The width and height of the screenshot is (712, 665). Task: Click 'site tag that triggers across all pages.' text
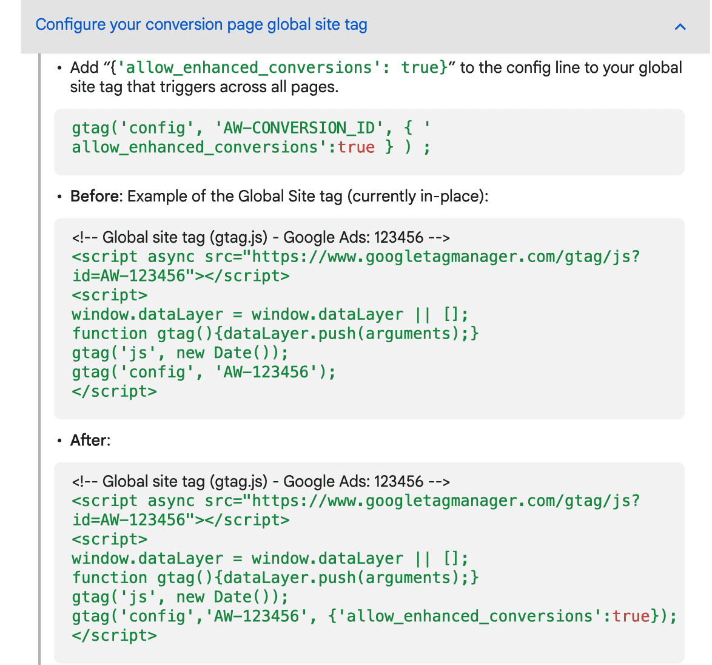pos(204,87)
